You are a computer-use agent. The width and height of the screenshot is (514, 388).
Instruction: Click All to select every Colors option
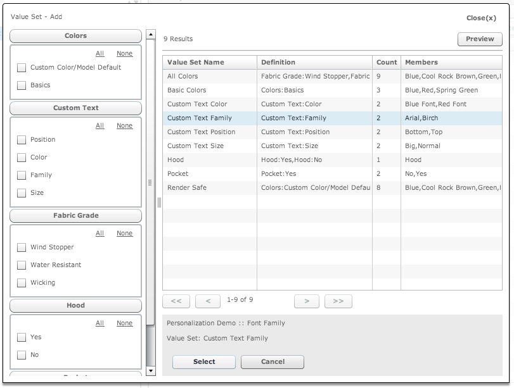pos(100,53)
